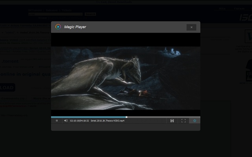
Task: Focus the search field on the background page
Action: pyautogui.click(x=56, y=14)
